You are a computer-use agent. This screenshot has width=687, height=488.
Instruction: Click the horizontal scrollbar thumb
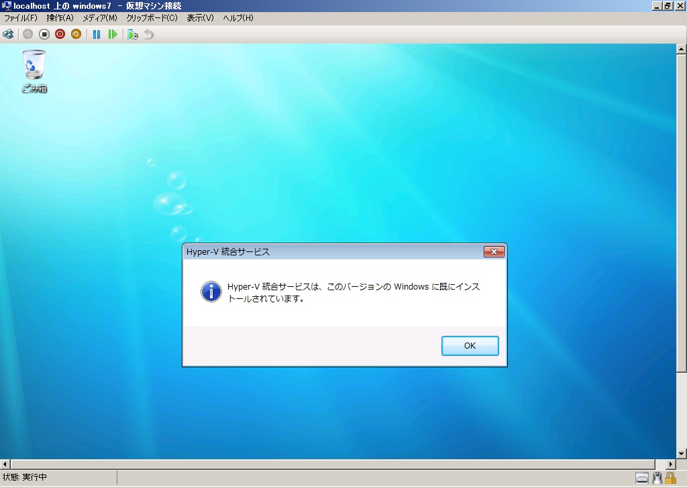click(x=333, y=464)
